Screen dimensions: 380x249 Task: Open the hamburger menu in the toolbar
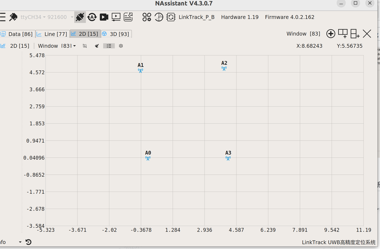[x=2, y=17]
